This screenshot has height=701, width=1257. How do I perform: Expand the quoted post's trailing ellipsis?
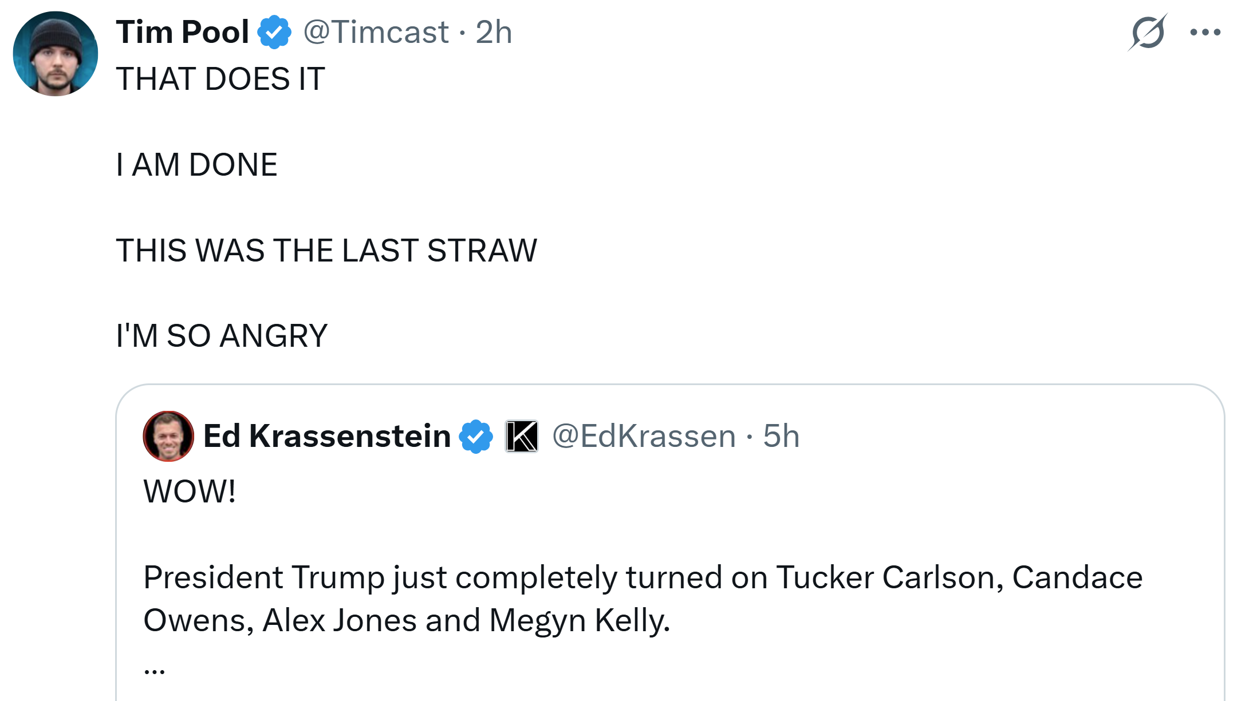tap(155, 668)
